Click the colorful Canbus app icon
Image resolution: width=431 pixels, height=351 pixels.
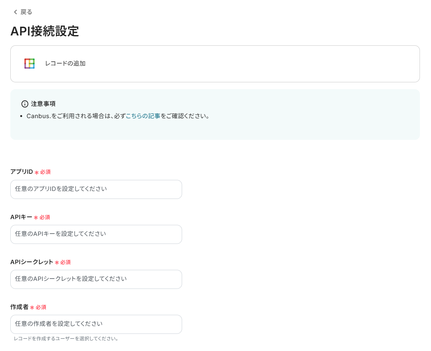coord(29,64)
